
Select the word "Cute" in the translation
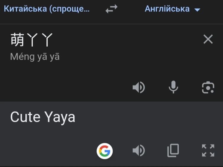pyautogui.click(x=25, y=117)
